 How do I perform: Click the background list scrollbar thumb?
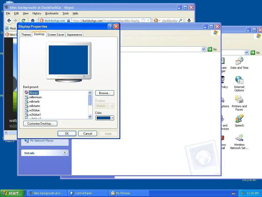(90, 100)
